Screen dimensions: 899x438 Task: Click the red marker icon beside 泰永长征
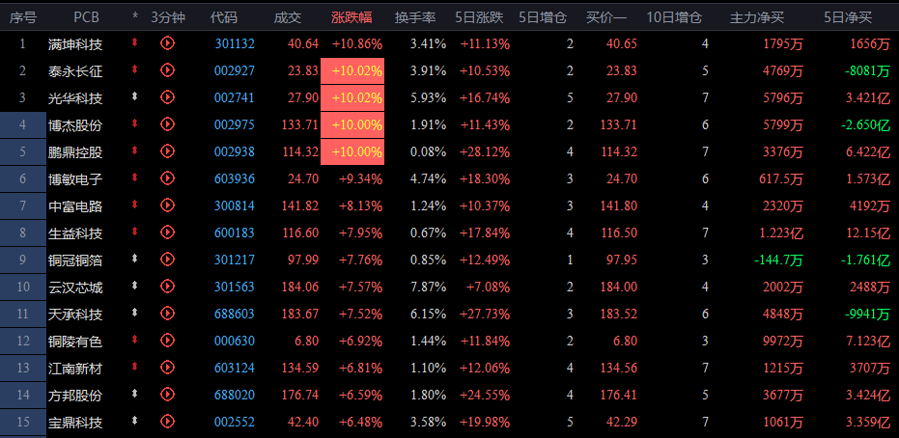(135, 69)
